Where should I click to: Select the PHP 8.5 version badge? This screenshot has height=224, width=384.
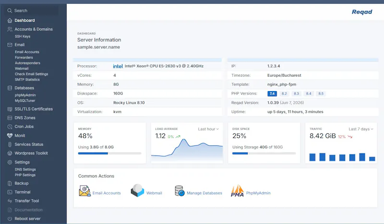point(321,94)
